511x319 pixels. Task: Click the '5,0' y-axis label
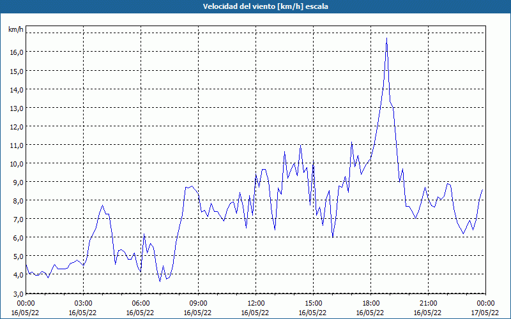coord(18,256)
